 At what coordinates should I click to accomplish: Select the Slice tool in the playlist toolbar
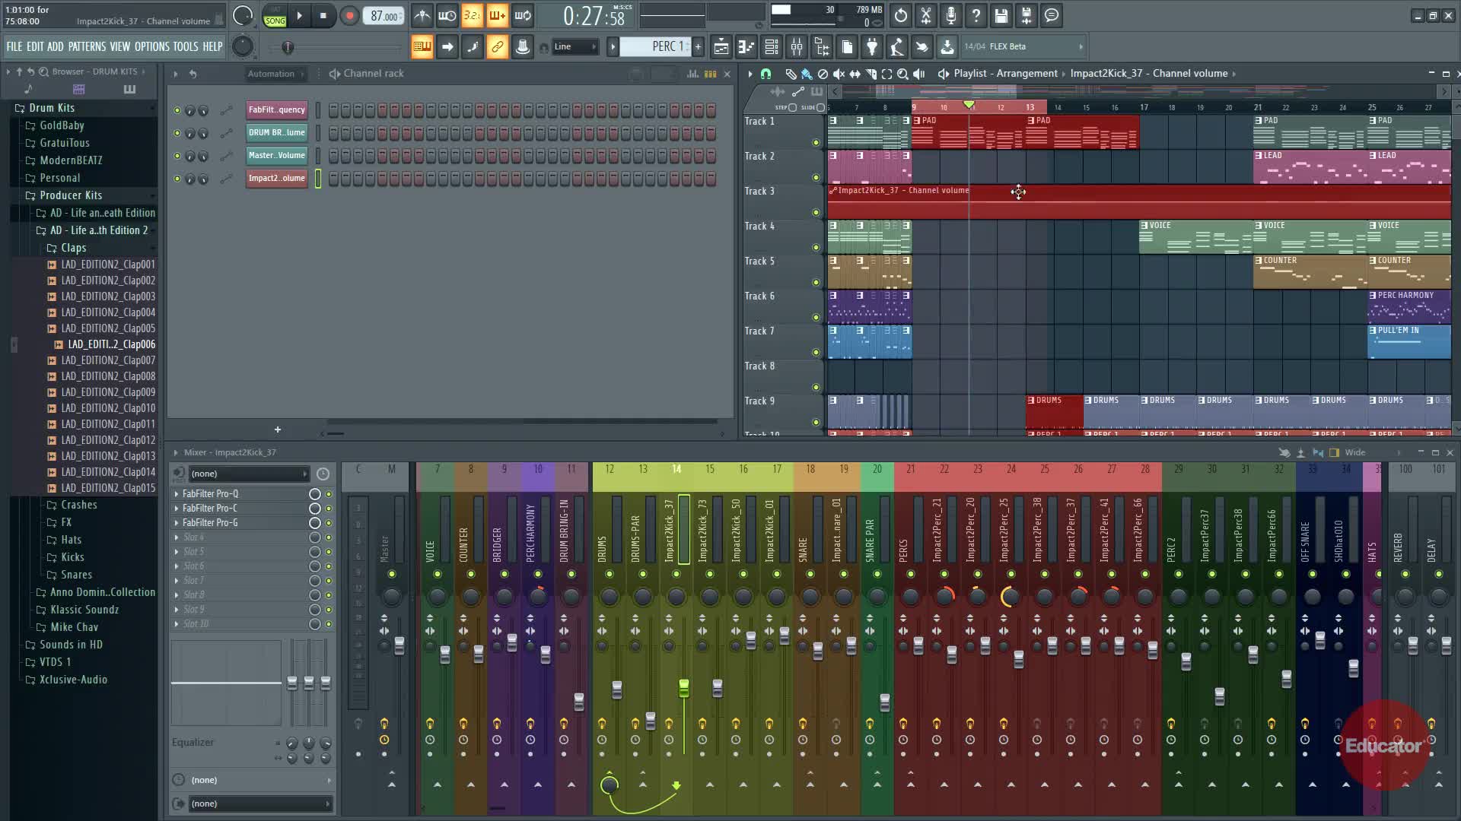pyautogui.click(x=871, y=74)
